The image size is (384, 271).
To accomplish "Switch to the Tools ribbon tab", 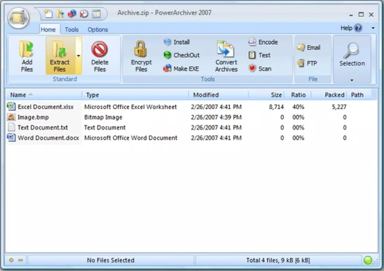I will point(72,29).
